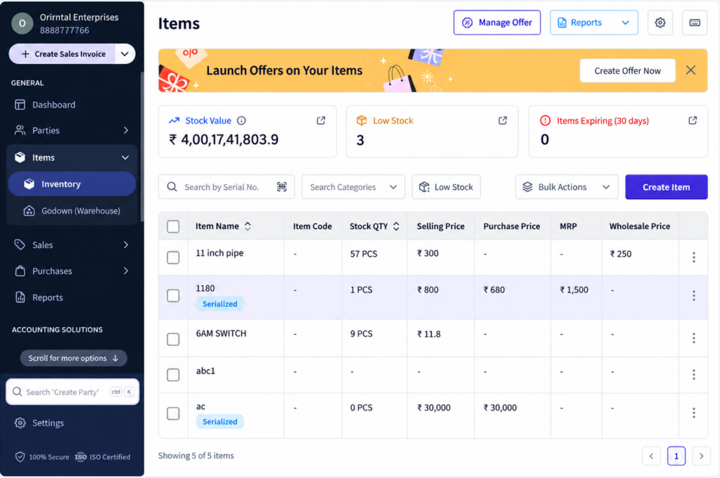Click the Create Item button

tap(666, 187)
